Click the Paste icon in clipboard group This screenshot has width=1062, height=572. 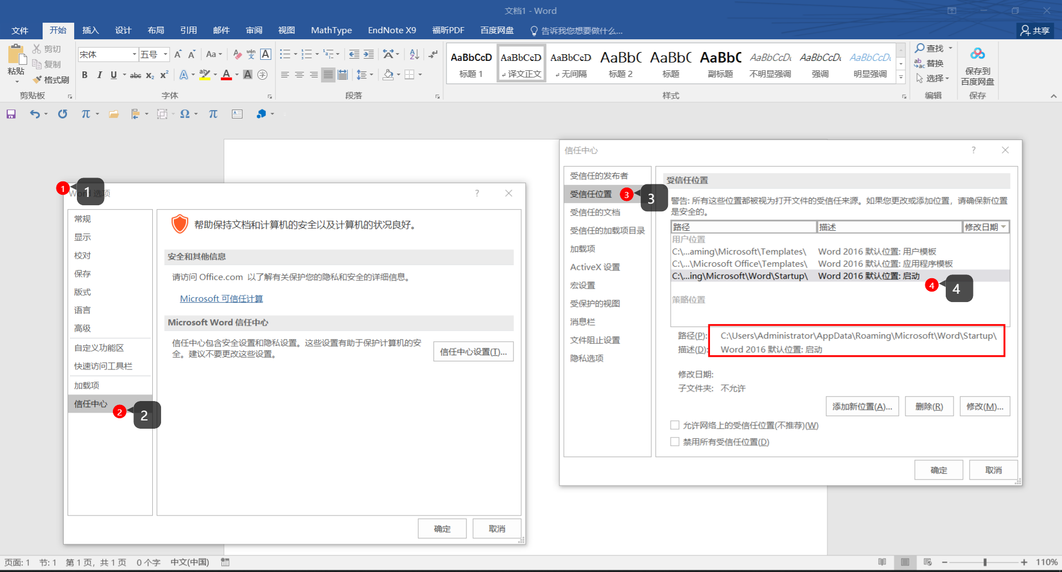tap(16, 55)
